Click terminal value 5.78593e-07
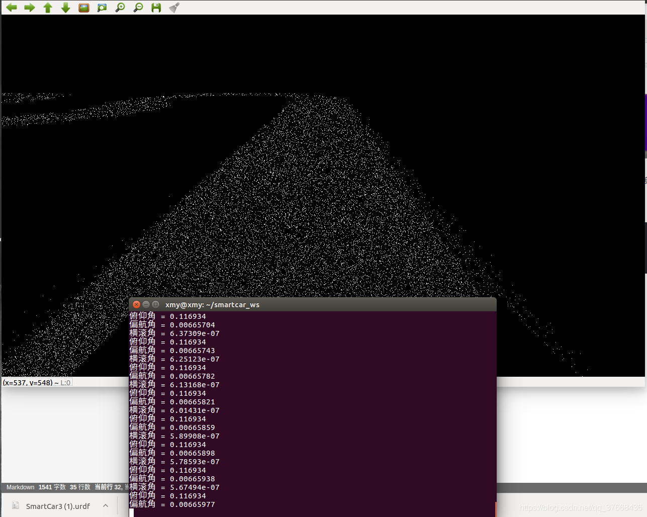The width and height of the screenshot is (647, 517). pos(195,462)
